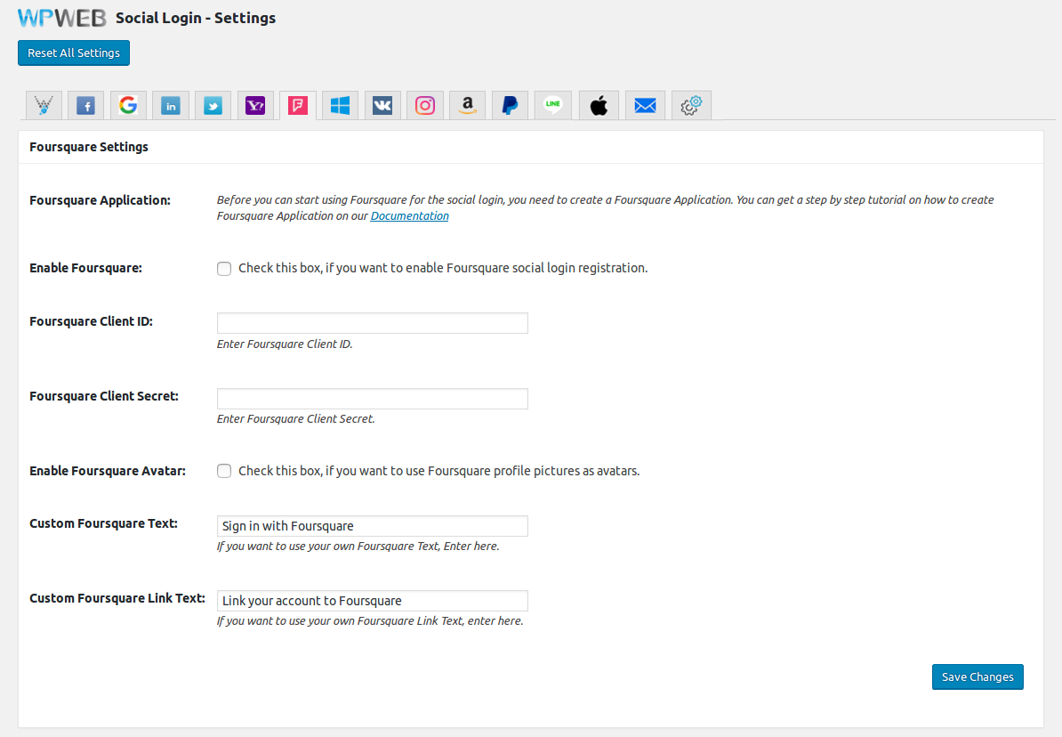Click the Reset All Settings button
Screen dimensions: 1062x737
coord(74,53)
